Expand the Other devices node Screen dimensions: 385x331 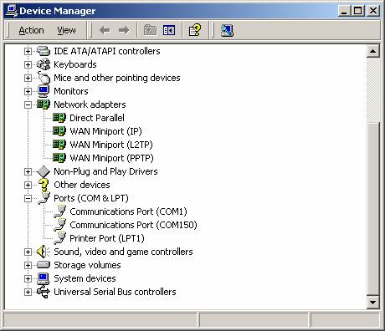[28, 185]
